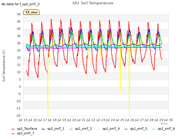186x139 pixels.
Task: Click the Jul 26 x-axis tick label
Action: (x=130, y=120)
